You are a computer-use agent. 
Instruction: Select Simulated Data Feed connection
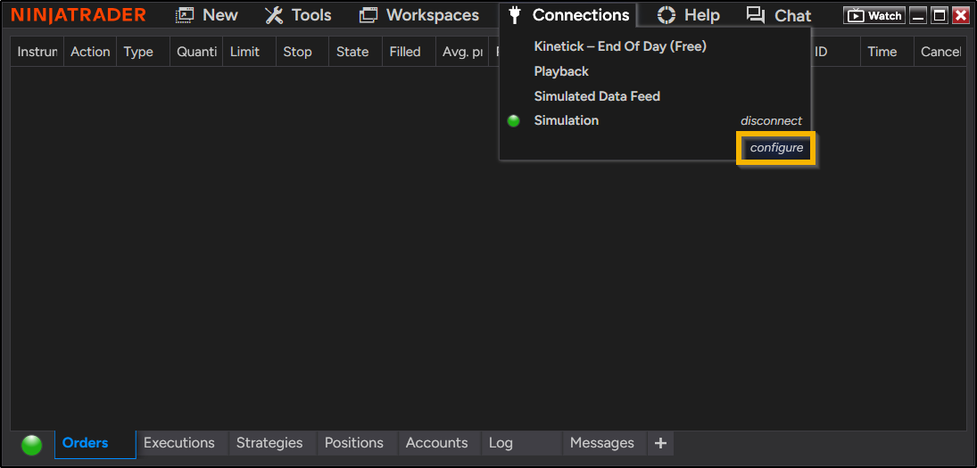597,96
